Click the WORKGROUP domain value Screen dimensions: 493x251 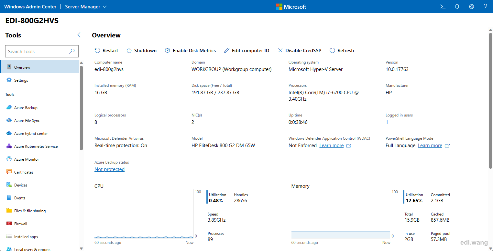tap(231, 69)
